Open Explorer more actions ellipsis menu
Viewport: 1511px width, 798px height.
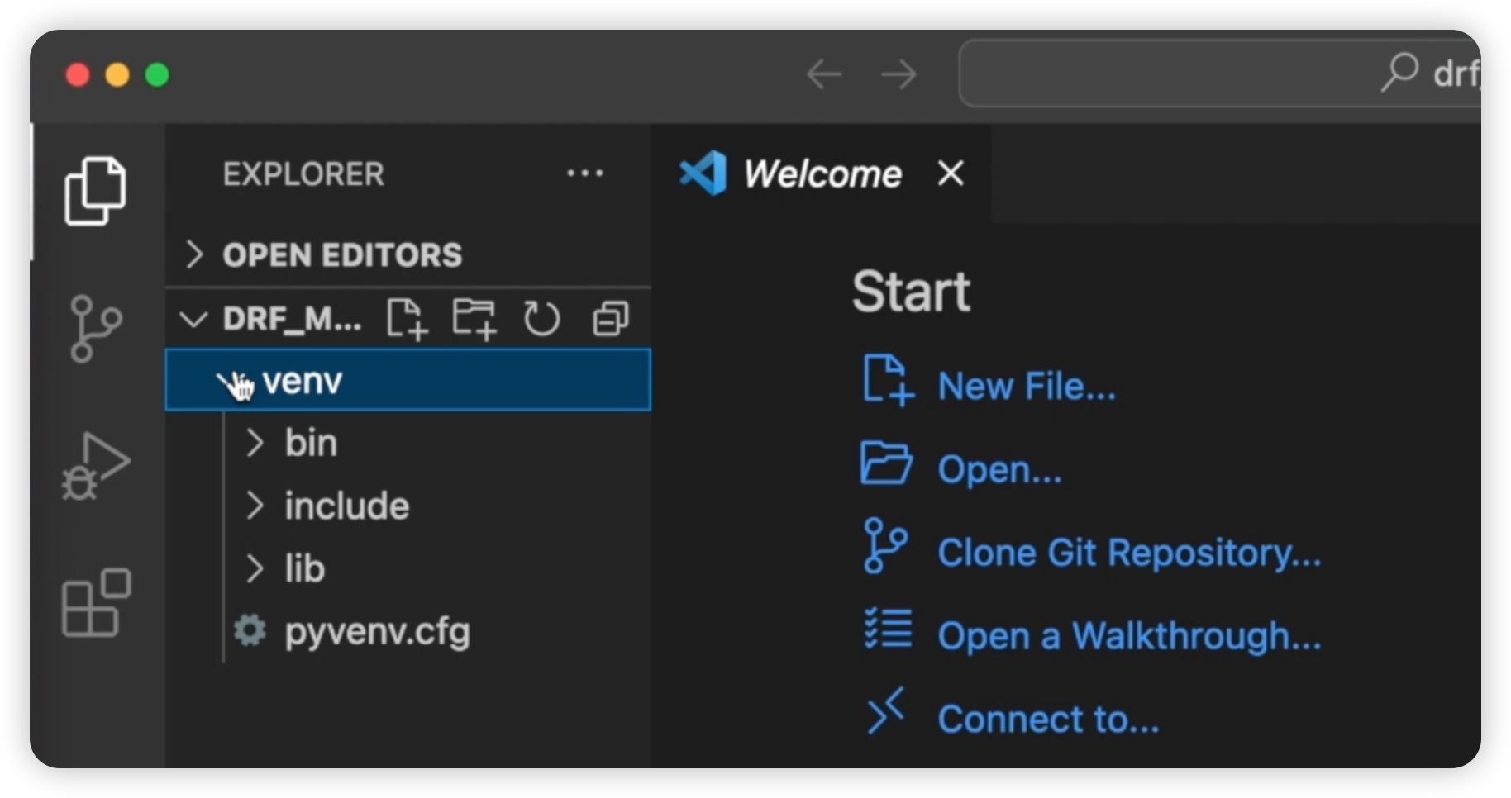click(x=584, y=174)
